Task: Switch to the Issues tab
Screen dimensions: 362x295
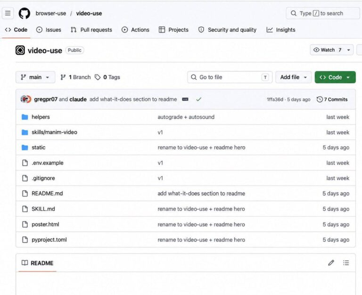Action: (x=49, y=30)
